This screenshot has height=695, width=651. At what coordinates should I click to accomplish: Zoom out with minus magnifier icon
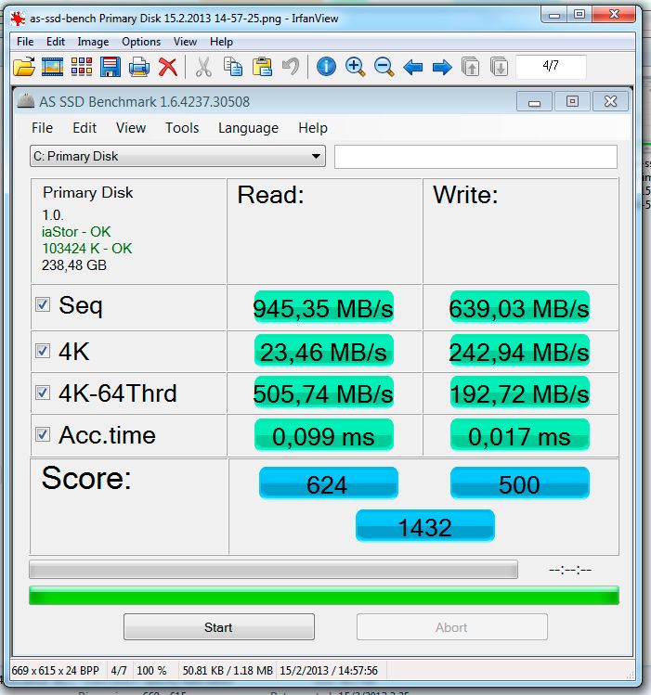coord(384,67)
